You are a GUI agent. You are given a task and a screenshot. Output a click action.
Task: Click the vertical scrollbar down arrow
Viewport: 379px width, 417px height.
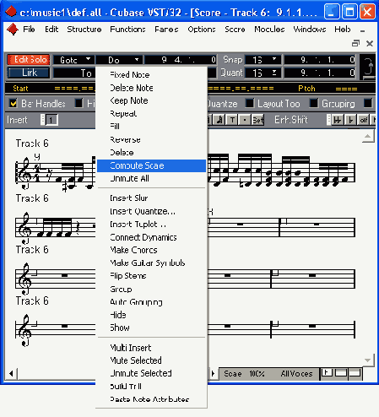coord(367,360)
